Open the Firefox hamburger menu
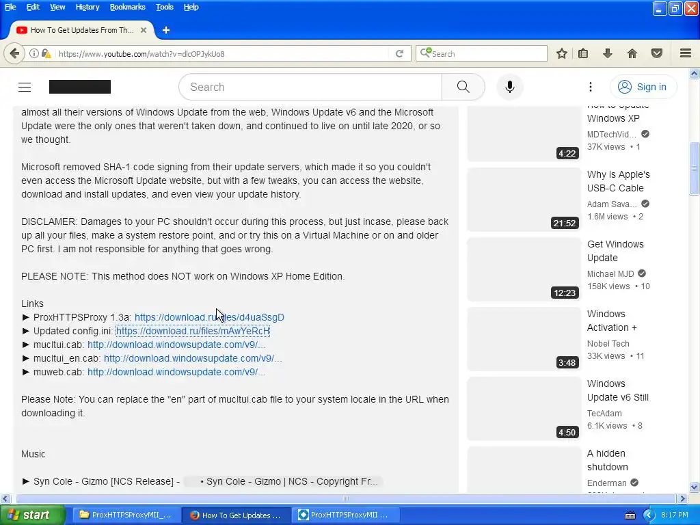The height and width of the screenshot is (525, 700). pos(686,53)
